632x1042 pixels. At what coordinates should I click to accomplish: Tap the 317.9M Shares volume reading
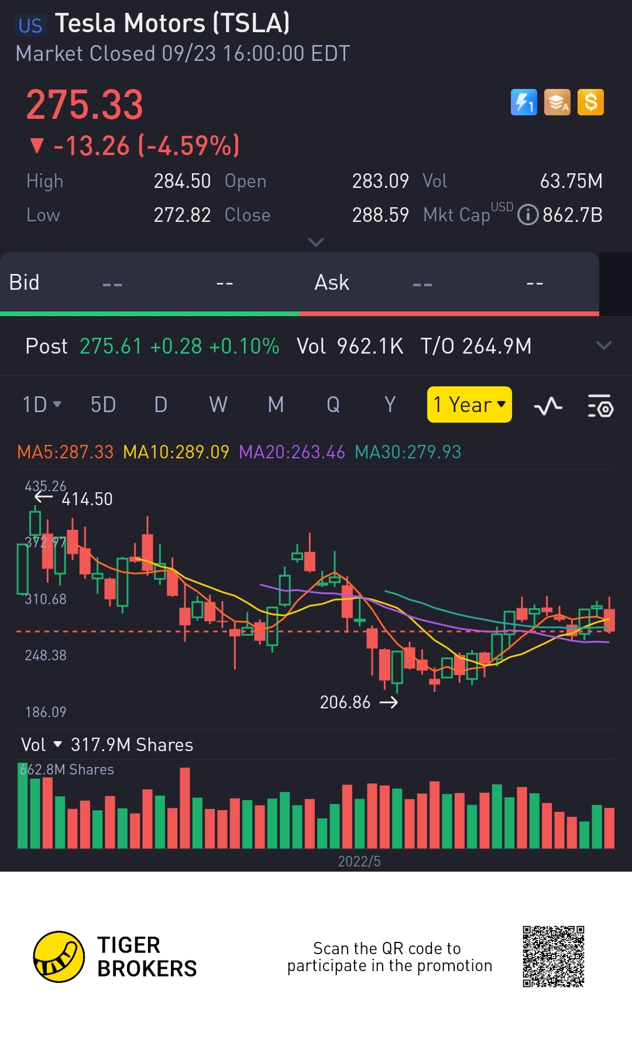coord(132,745)
